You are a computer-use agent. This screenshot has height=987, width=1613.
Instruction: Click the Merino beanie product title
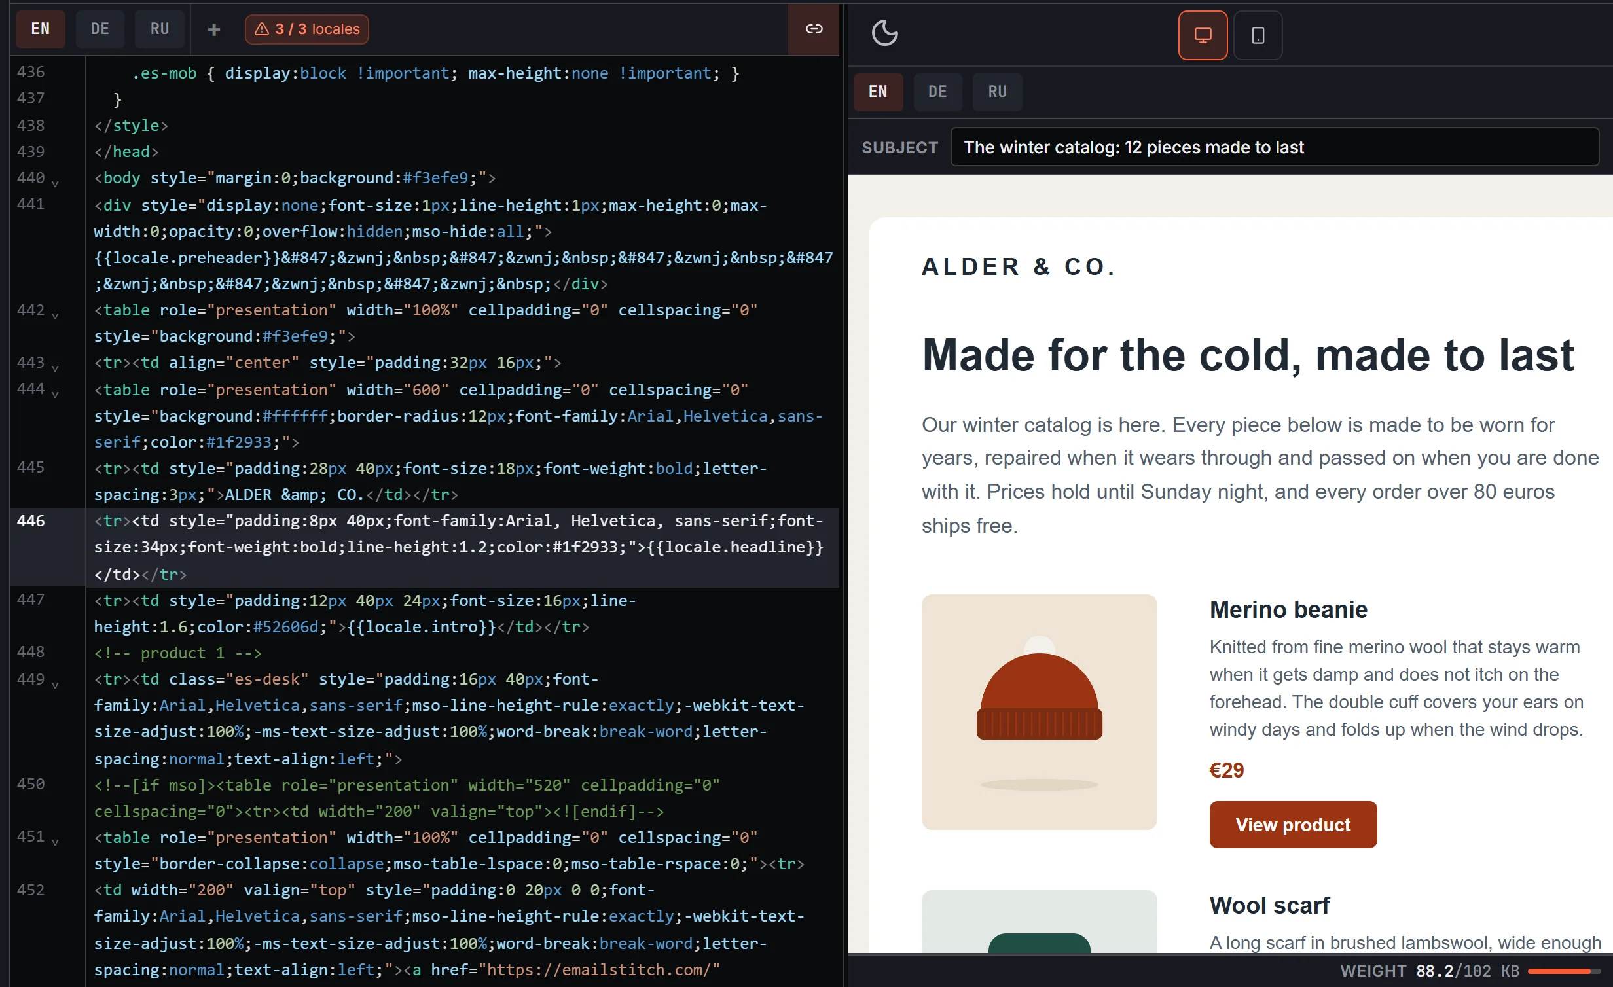(x=1288, y=609)
